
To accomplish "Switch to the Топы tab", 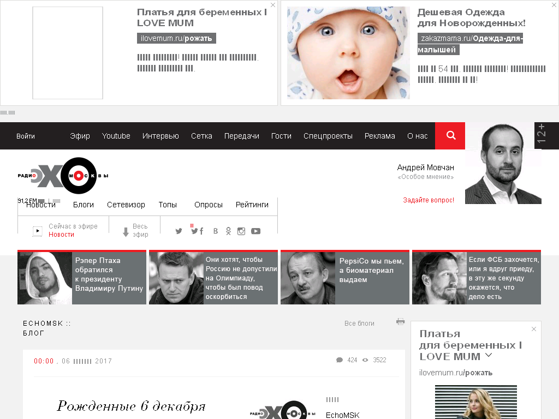I will click(x=168, y=205).
